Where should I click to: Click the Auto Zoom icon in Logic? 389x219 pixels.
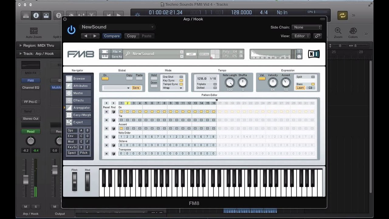point(34,33)
